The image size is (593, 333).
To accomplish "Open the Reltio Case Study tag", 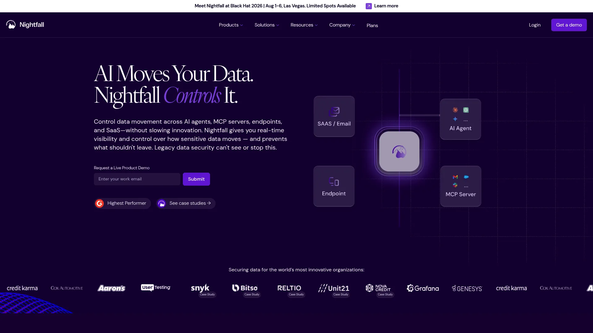I will pos(296,294).
